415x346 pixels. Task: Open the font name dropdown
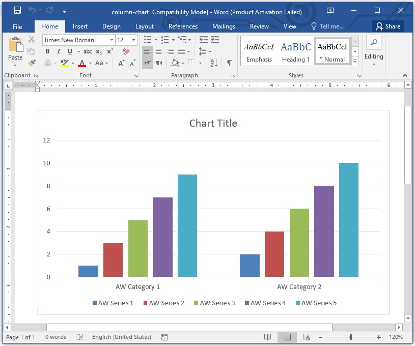112,40
